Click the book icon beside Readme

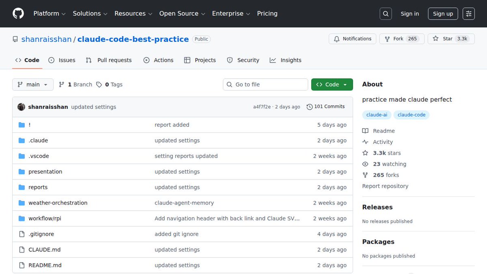coord(365,131)
